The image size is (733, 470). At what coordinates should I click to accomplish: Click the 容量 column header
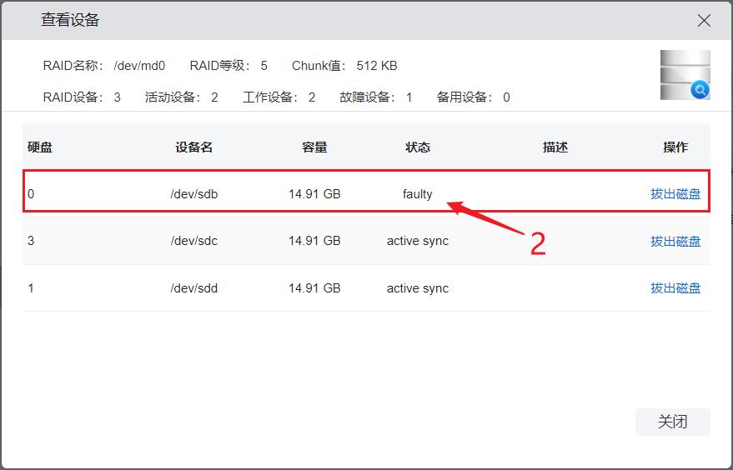(x=314, y=147)
